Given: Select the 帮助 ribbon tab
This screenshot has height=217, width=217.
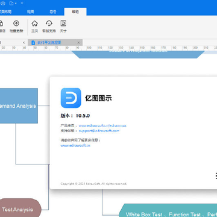Looking at the screenshot, I should (x=75, y=12).
